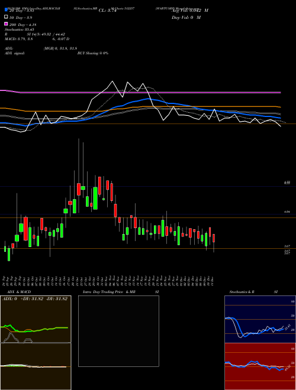Open the red RSI chart panel
Screen dimensions: 296x390
260,366
